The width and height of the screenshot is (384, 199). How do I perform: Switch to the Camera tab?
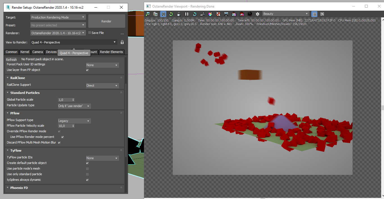coord(38,52)
